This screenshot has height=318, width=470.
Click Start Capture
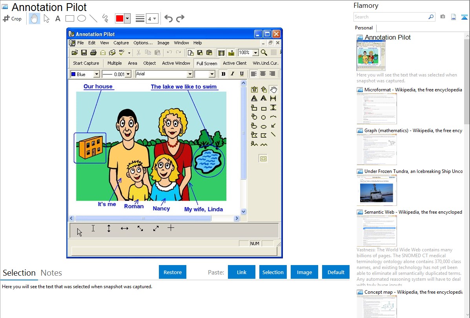pos(86,63)
